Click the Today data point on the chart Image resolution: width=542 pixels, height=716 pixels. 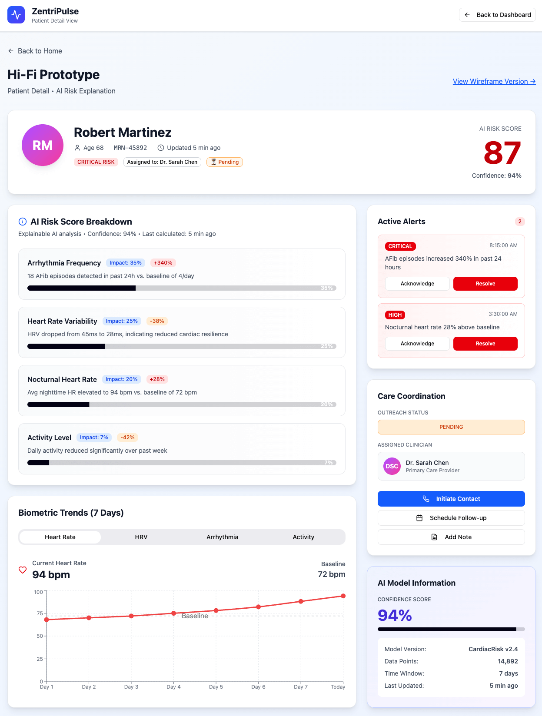343,596
